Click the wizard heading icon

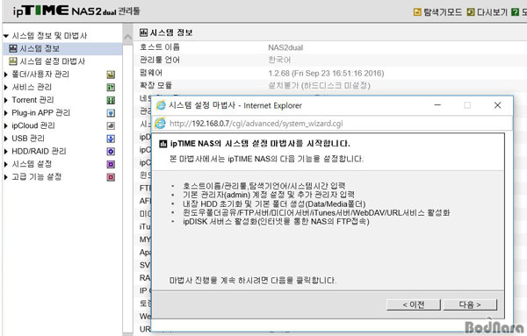163,144
